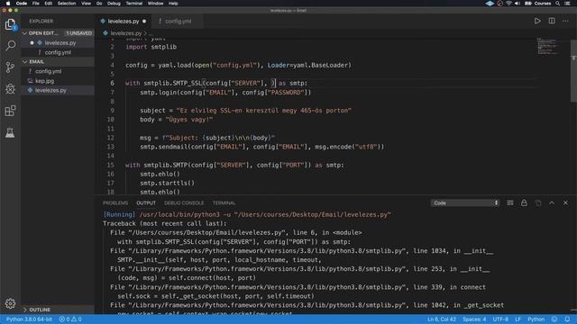This screenshot has width=577, height=324.
Task: Toggle output scroll lock icon
Action: 524,202
